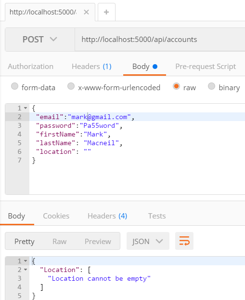245x300 pixels.
Task: Select the response Body tab
Action: pos(17,216)
